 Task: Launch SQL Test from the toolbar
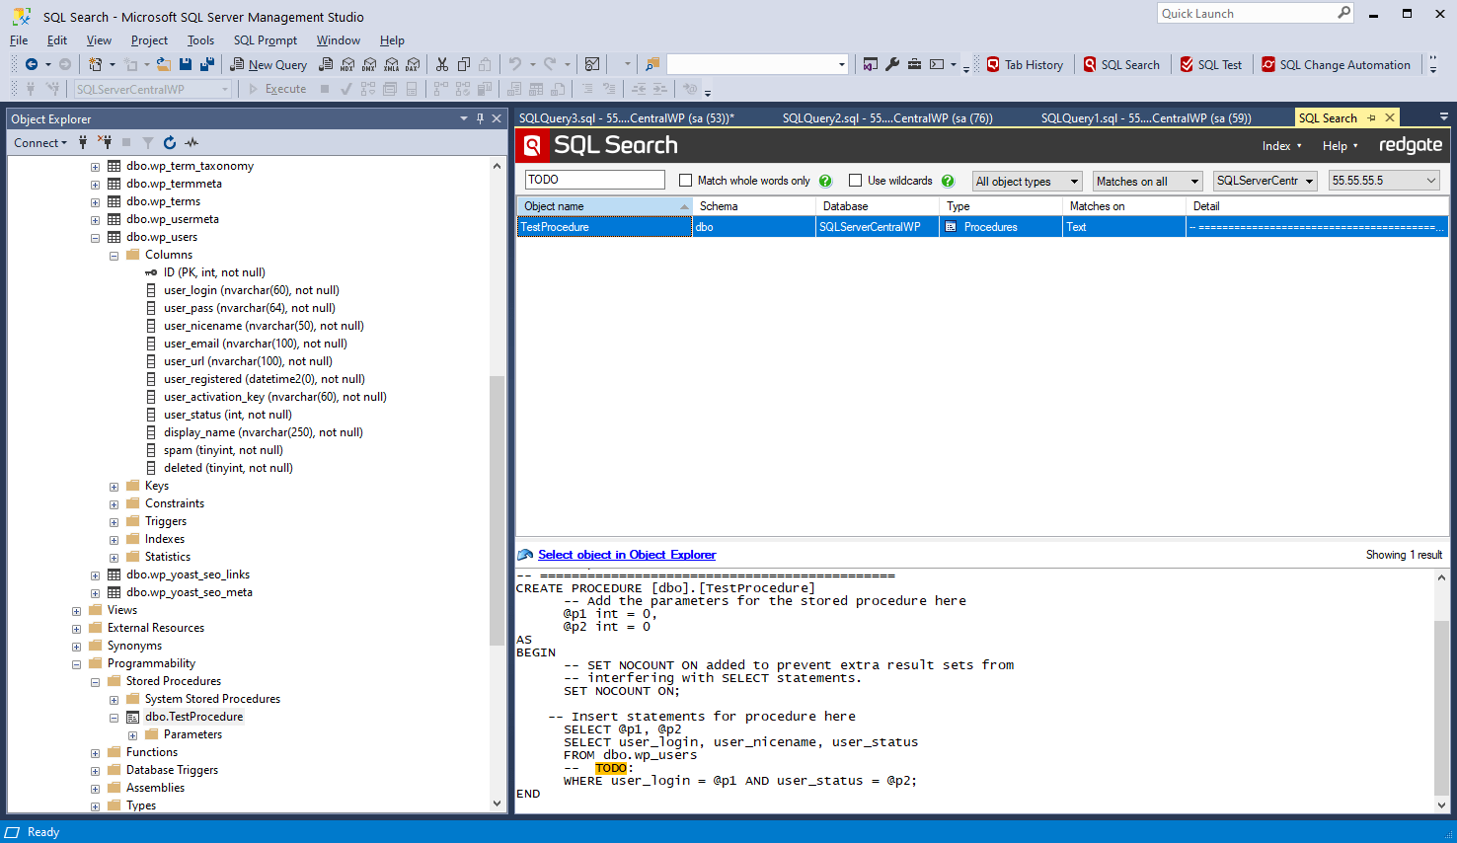coord(1211,64)
